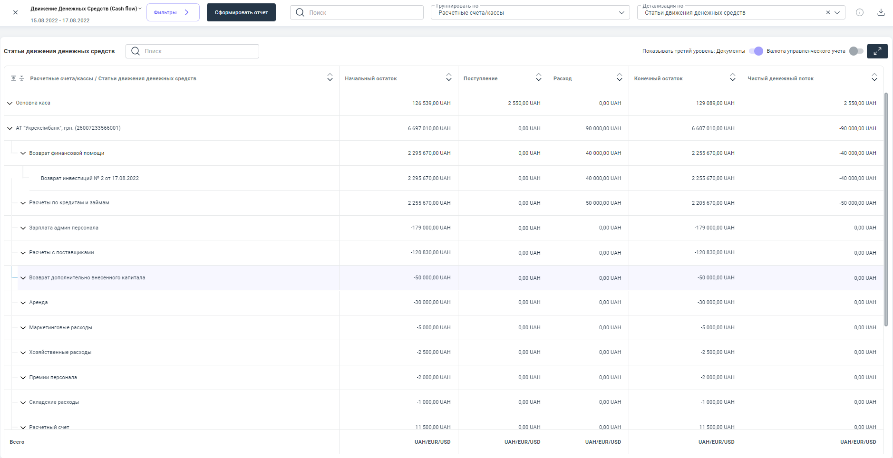Click the download report icon
The height and width of the screenshot is (458, 893).
pos(881,12)
